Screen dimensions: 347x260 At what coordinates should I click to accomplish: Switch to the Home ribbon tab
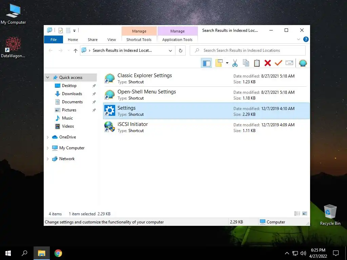click(x=73, y=40)
